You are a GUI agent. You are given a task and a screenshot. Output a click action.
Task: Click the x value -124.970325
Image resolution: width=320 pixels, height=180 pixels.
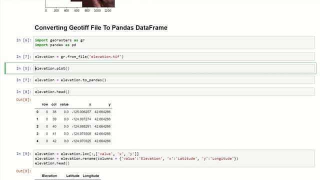coord(81,141)
